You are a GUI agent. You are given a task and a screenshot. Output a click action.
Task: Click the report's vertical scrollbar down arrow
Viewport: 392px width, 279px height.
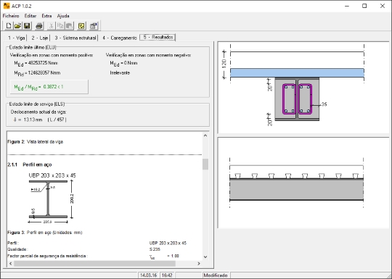click(205, 257)
